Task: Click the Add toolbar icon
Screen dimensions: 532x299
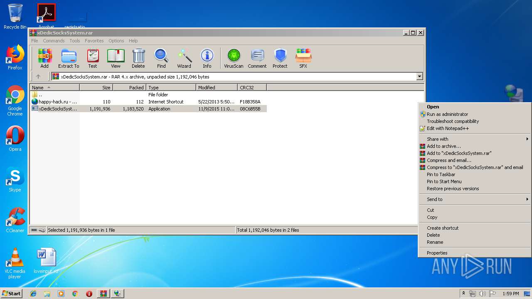Action: point(44,58)
